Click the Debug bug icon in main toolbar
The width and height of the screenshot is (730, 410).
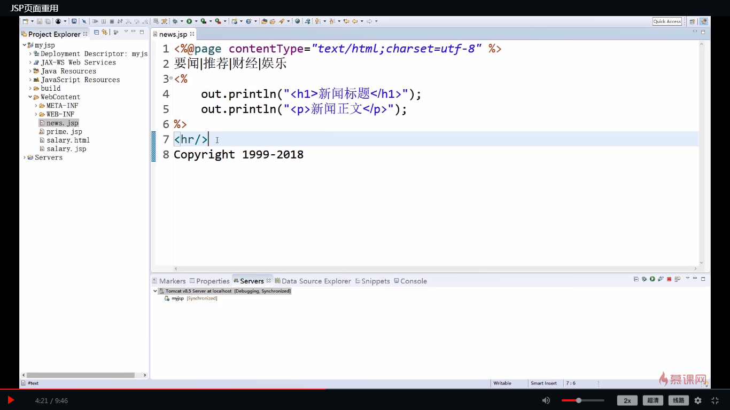click(175, 21)
